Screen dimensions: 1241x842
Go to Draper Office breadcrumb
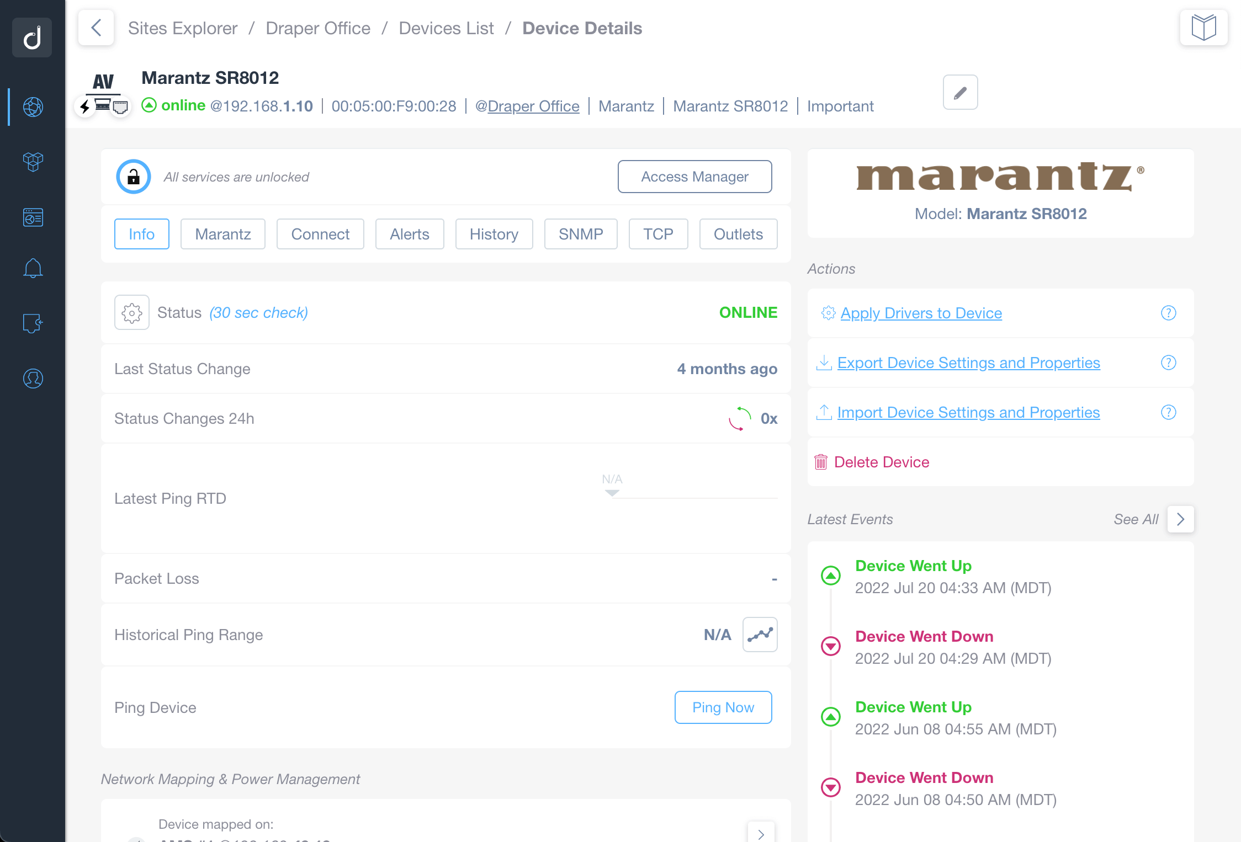318,28
